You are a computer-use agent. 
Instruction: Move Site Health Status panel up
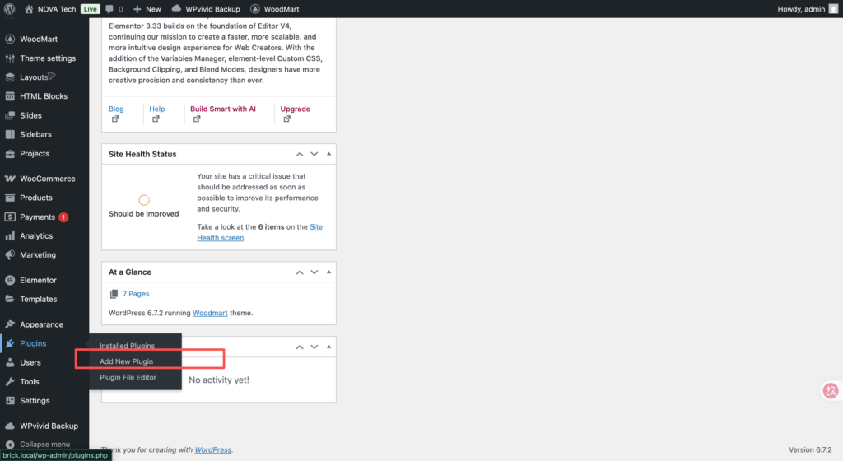click(x=300, y=154)
